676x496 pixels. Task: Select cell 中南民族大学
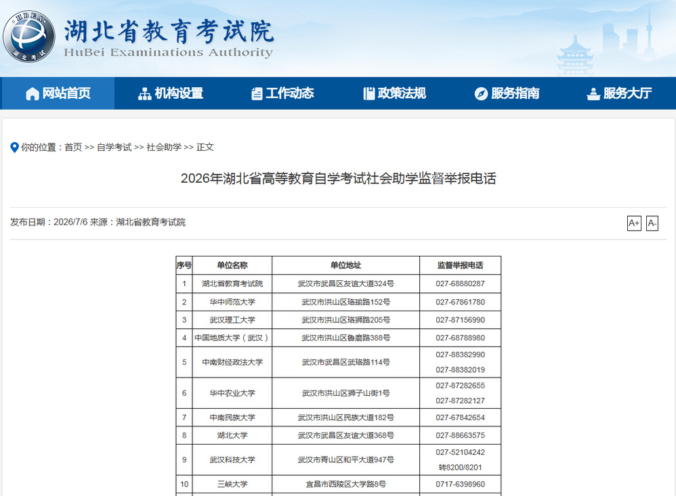(x=232, y=418)
